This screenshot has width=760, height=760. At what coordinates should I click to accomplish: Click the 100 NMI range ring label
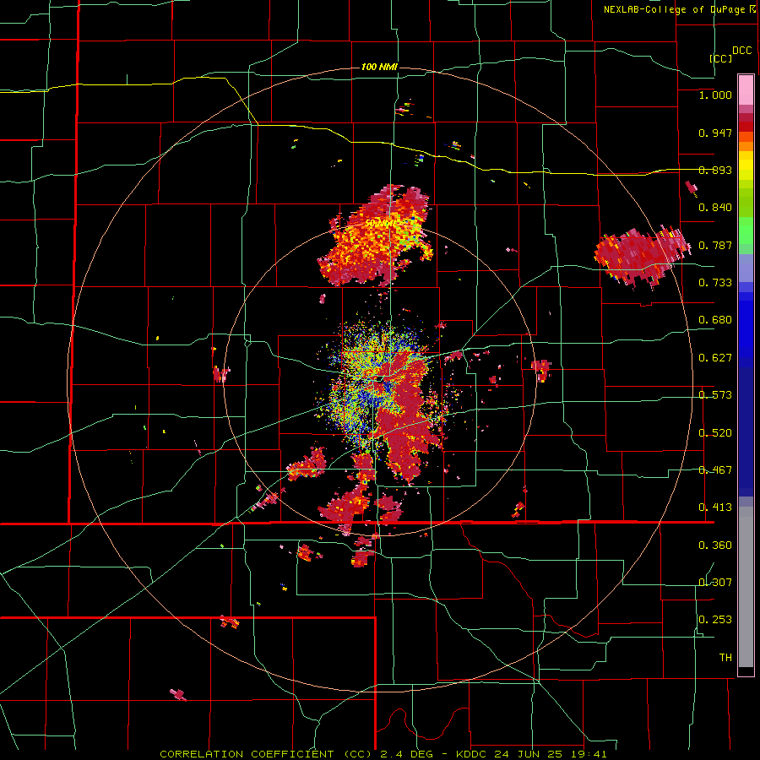(x=379, y=67)
